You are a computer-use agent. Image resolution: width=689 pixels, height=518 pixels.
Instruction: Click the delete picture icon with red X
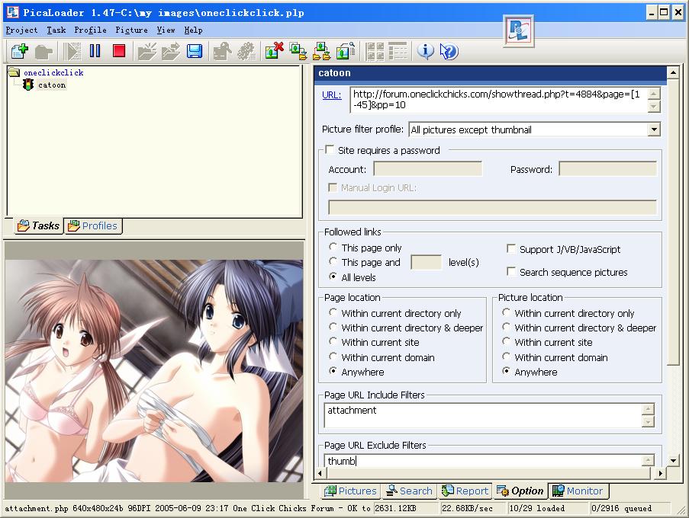point(274,51)
